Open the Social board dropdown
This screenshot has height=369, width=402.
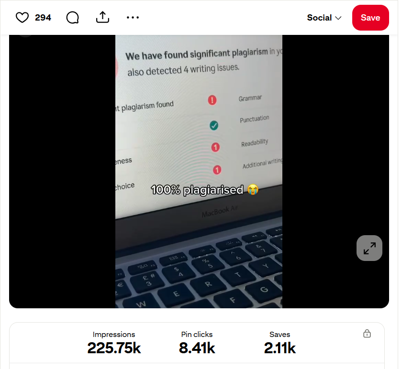point(324,18)
